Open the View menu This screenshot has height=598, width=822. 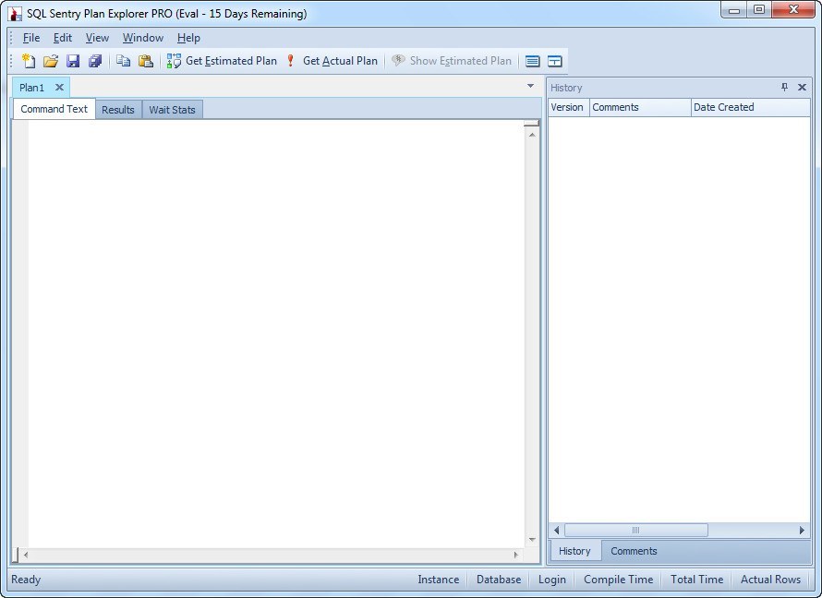[x=97, y=38]
